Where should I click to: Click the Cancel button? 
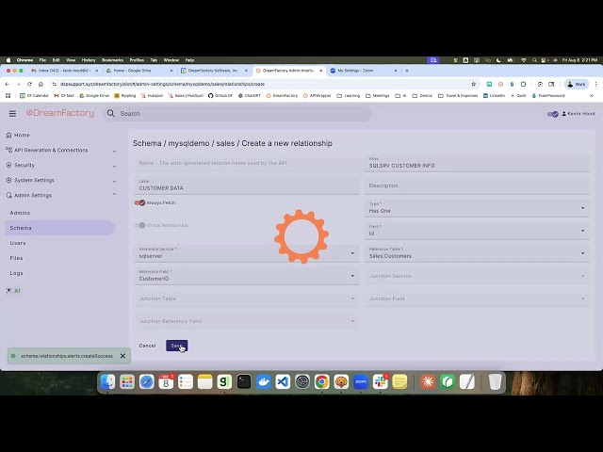[x=147, y=346]
